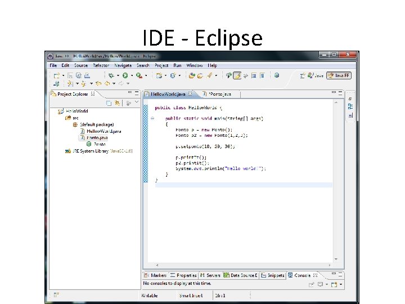This screenshot has width=405, height=304.
Task: Switch to the Java EE perspective button
Action: pos(339,75)
